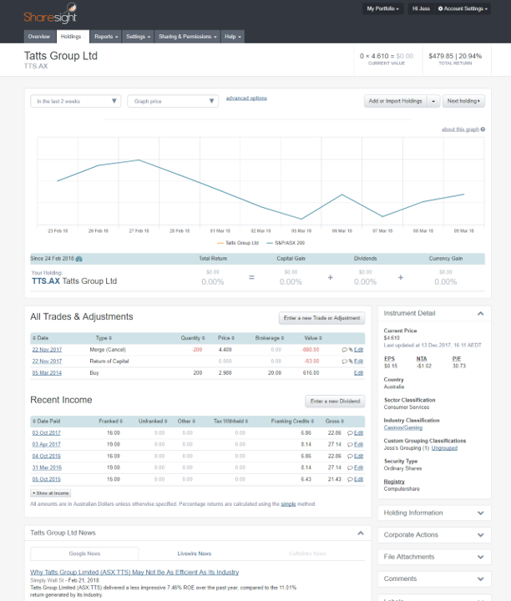Sort income by Franked column
Viewport: 511px width, 601px height.
(110, 422)
